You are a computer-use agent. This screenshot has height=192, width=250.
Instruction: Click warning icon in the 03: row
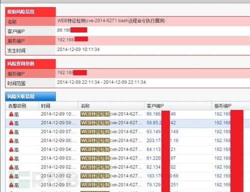(11, 158)
